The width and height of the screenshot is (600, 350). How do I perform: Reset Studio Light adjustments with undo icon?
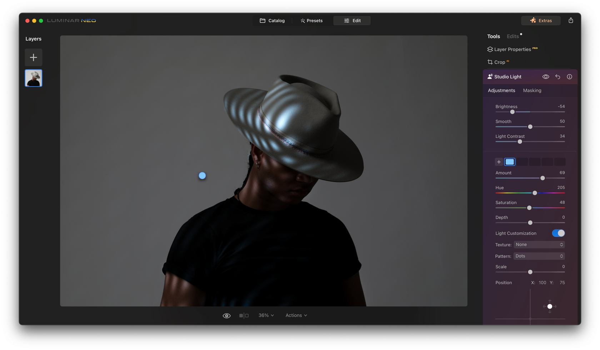pos(557,76)
